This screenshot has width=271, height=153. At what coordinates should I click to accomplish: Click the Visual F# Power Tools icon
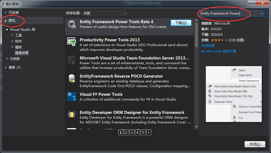pos(72,96)
